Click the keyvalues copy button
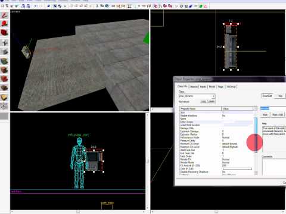The height and width of the screenshot is (214, 286). click(x=203, y=102)
